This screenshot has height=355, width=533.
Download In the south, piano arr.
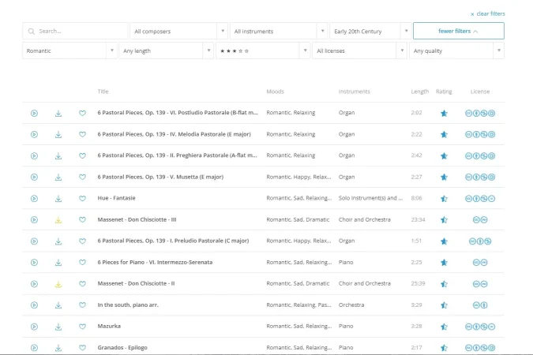[x=58, y=305]
